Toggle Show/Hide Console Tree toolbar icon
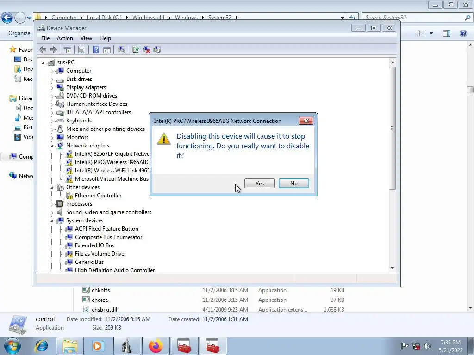Screen dimensions: 474x355 pyautogui.click(x=68, y=50)
